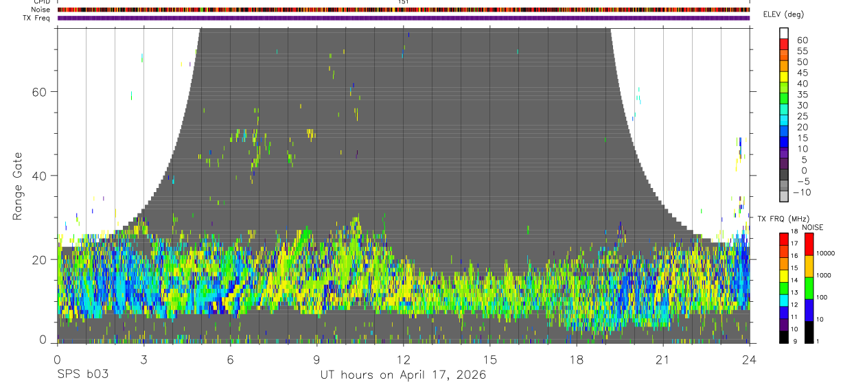Screen dimensions: 843x389
Task: Click the 'TX Freq' row label at top
Action: tap(37, 18)
